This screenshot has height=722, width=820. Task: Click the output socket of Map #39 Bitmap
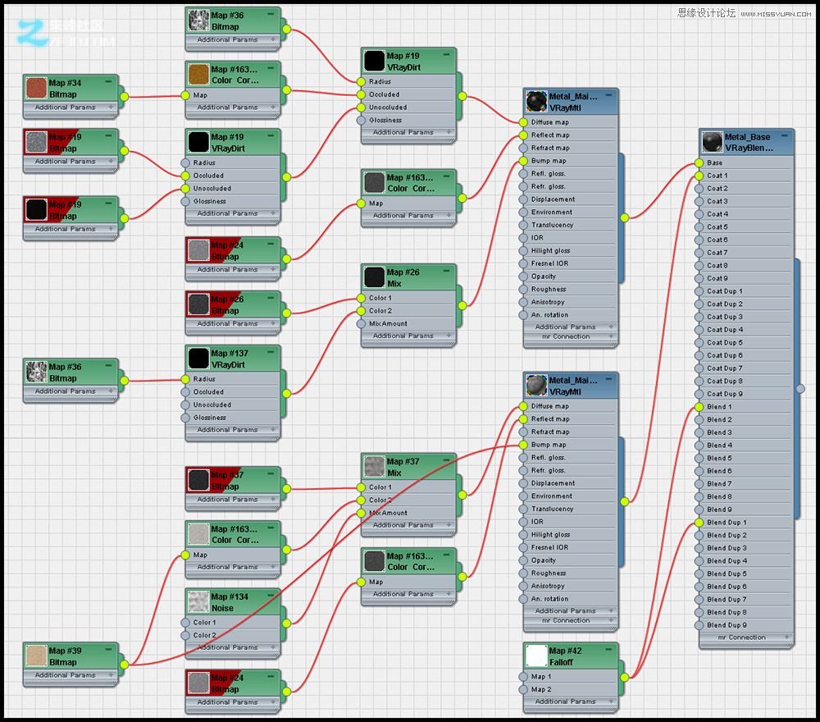coord(125,665)
